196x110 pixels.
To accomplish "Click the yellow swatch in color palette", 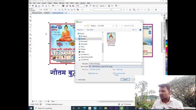I will (x=166, y=46).
